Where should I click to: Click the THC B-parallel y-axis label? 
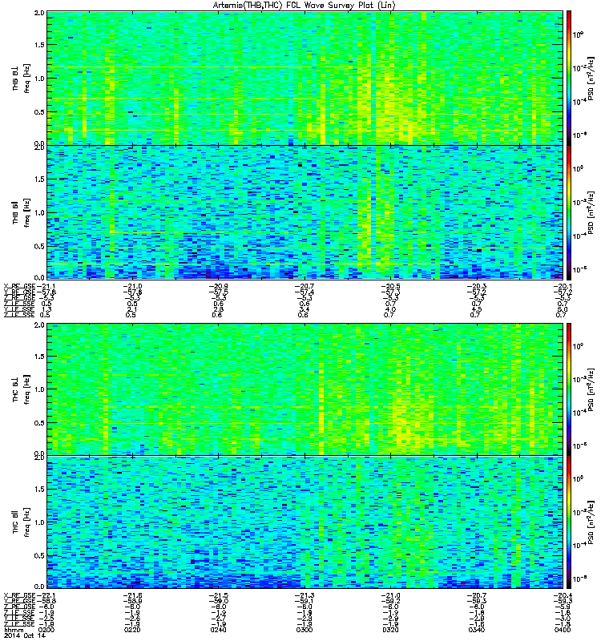21,522
